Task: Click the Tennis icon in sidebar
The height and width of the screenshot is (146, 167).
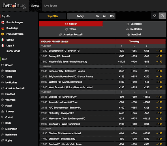Action: [3, 76]
